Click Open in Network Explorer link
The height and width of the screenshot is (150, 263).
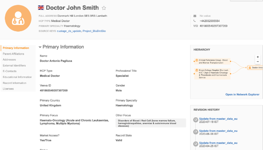click(242, 94)
